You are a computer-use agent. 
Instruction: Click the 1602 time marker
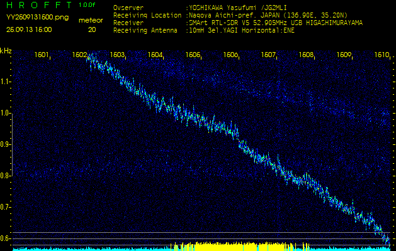tap(80, 55)
